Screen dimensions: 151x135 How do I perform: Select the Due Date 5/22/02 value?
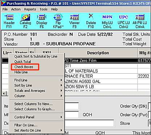click(x=105, y=34)
